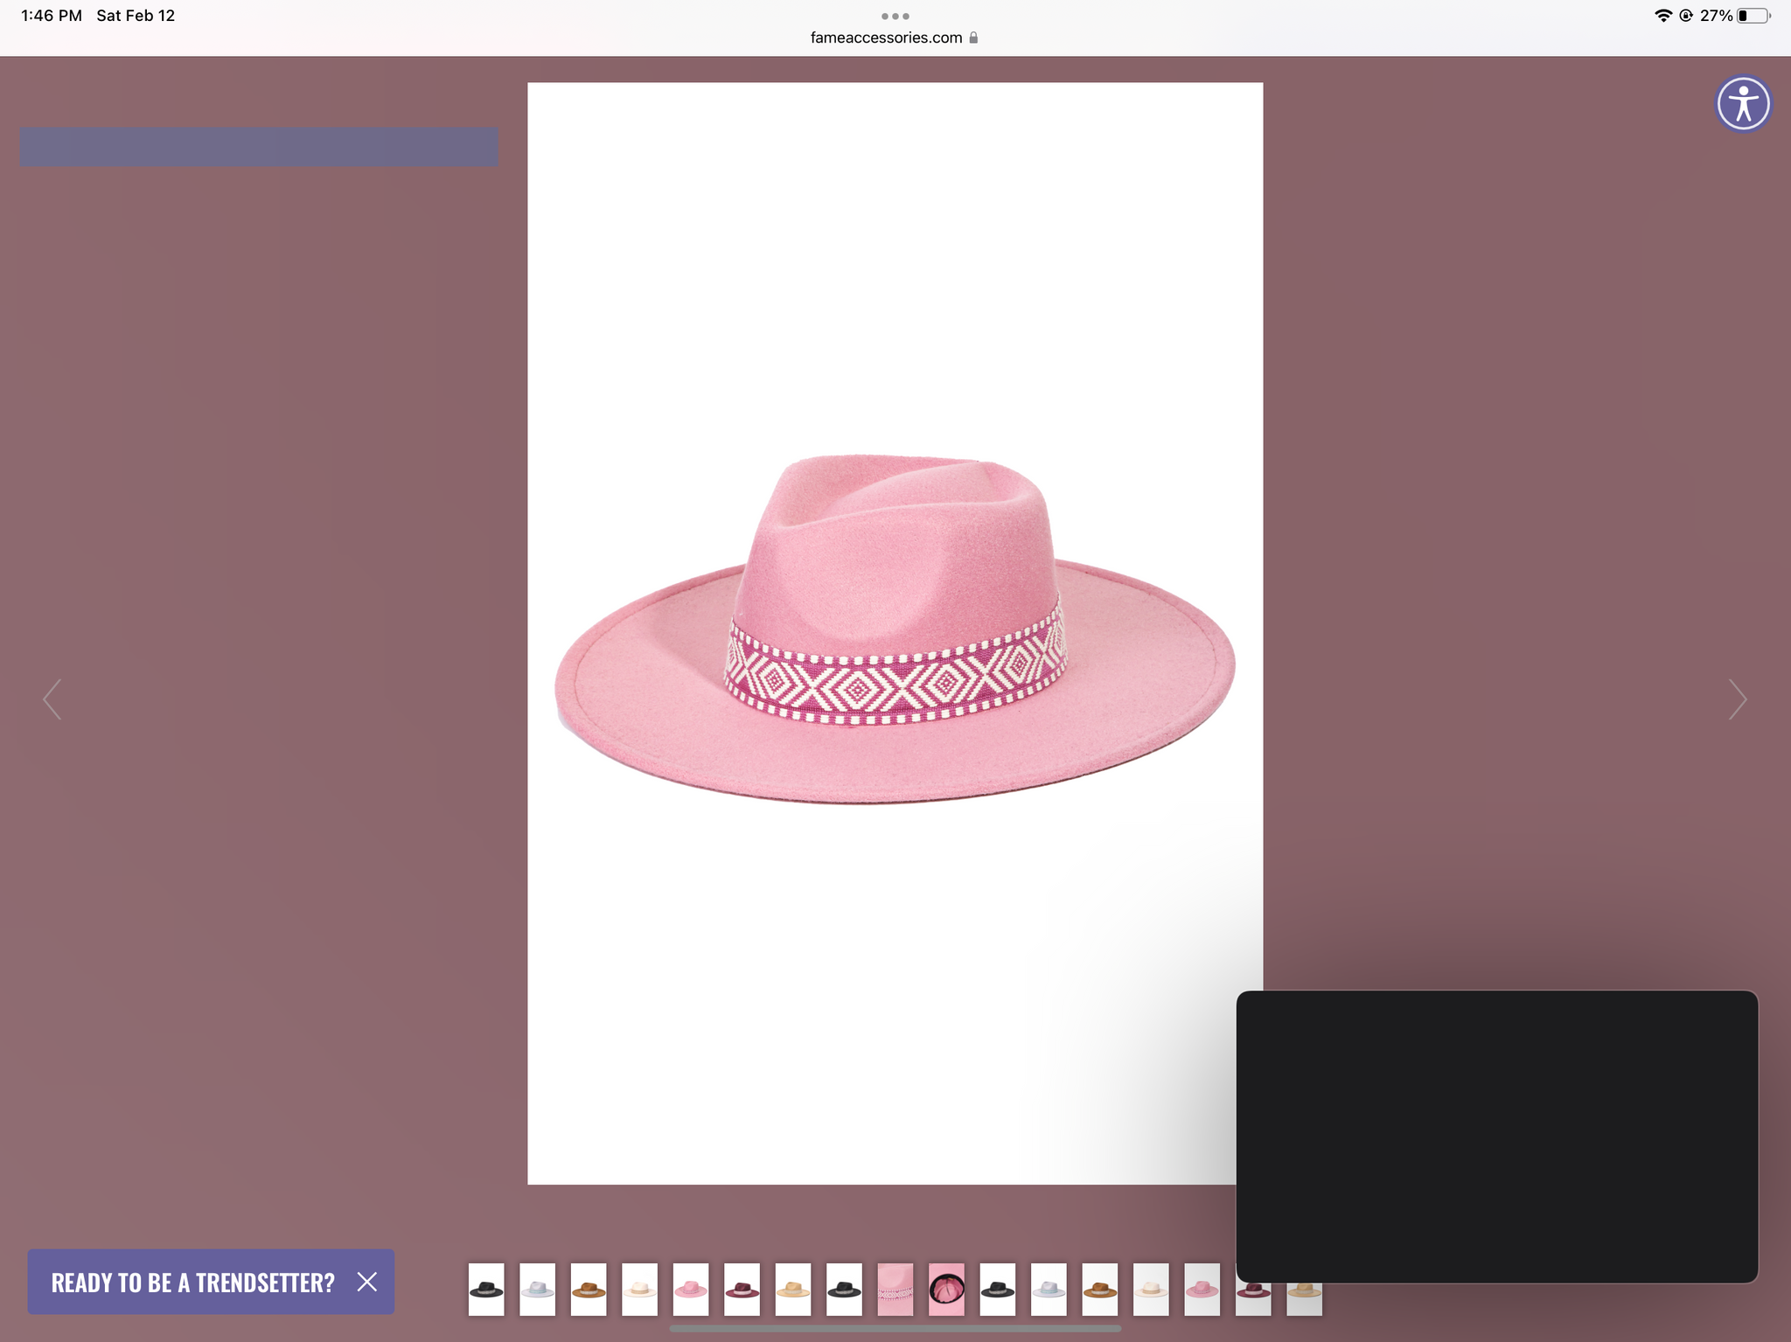This screenshot has width=1791, height=1342.
Task: Pick the first burgundy hat thumbnail
Action: [x=742, y=1289]
